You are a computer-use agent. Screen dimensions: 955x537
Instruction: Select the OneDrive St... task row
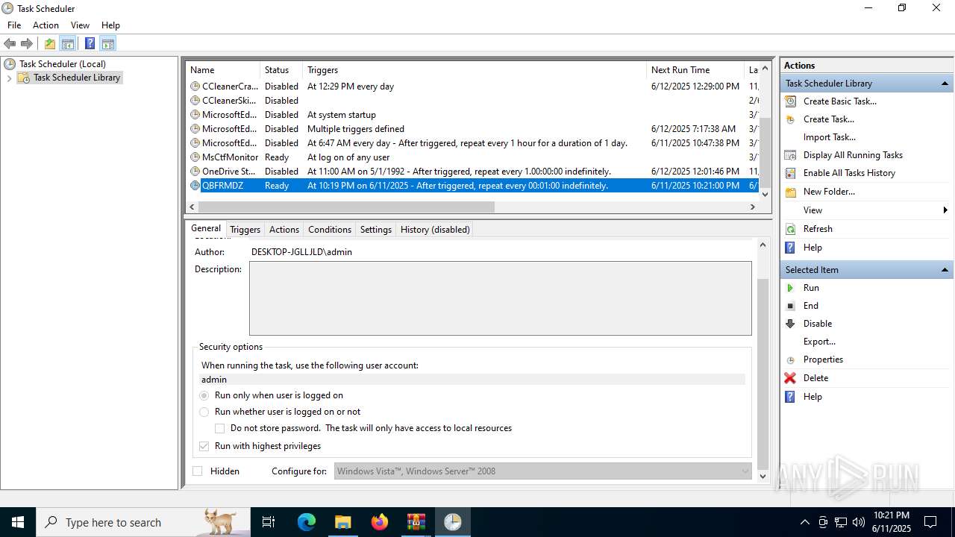click(x=472, y=172)
